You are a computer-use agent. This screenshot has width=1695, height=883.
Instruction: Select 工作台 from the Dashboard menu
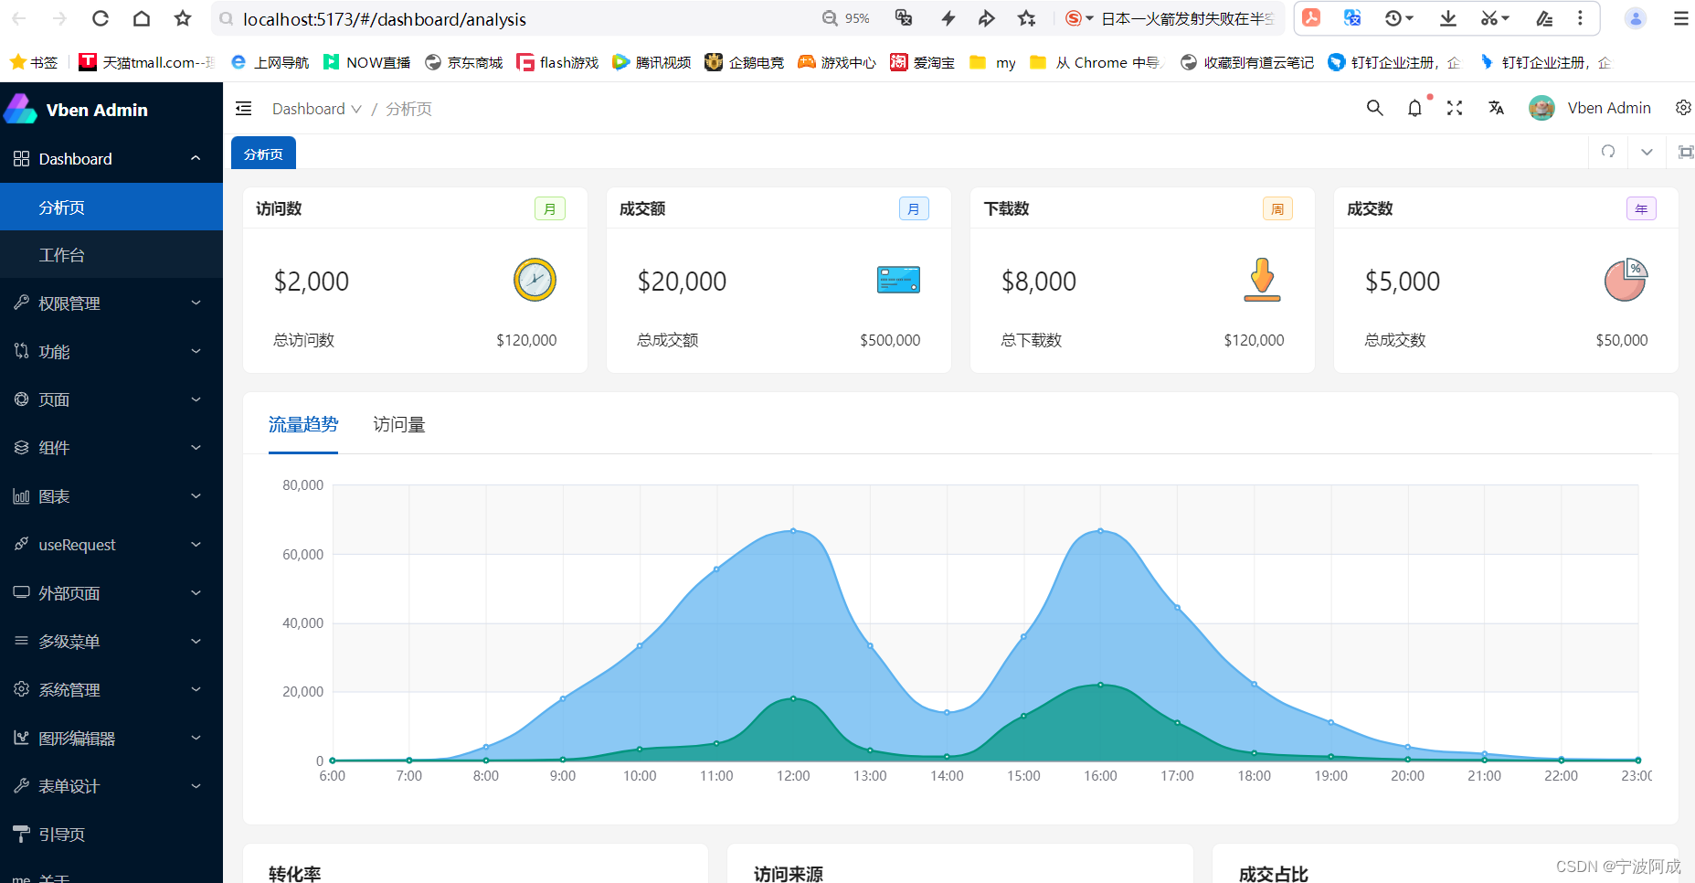point(61,254)
